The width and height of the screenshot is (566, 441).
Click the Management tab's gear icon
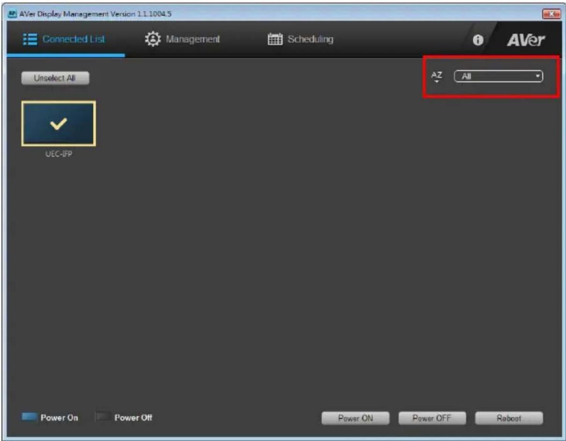tap(152, 39)
